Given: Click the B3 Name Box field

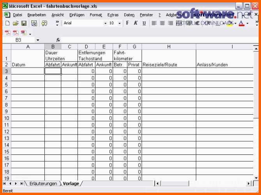Looking at the screenshot, I should pyautogui.click(x=18, y=40).
